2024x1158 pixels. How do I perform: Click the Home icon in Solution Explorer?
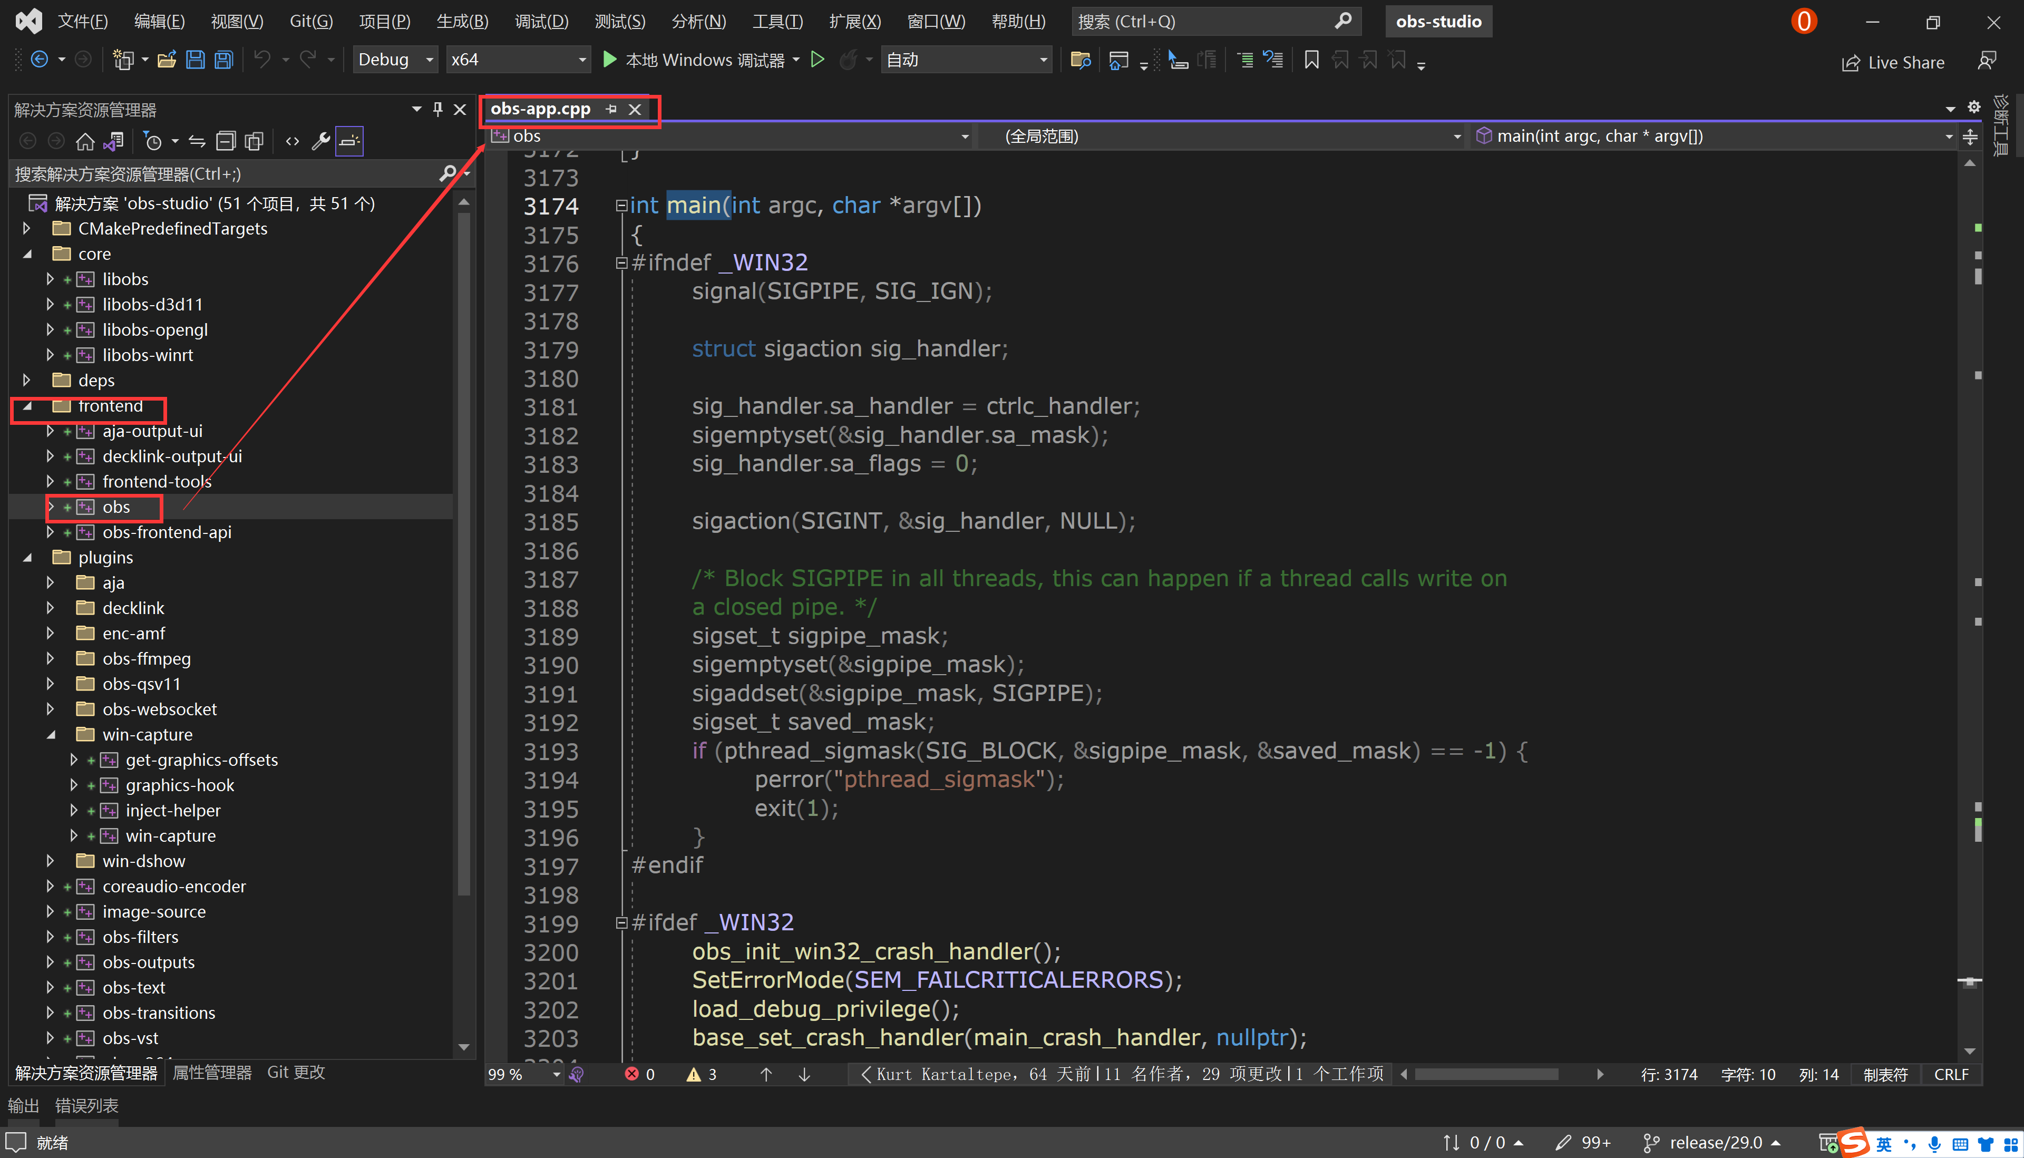click(x=85, y=141)
